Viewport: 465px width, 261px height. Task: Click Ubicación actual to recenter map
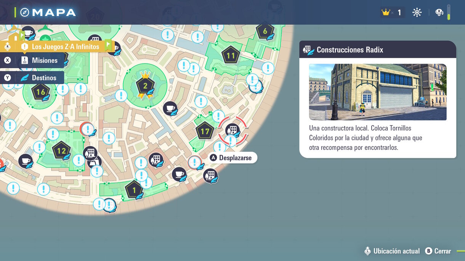tap(392, 251)
